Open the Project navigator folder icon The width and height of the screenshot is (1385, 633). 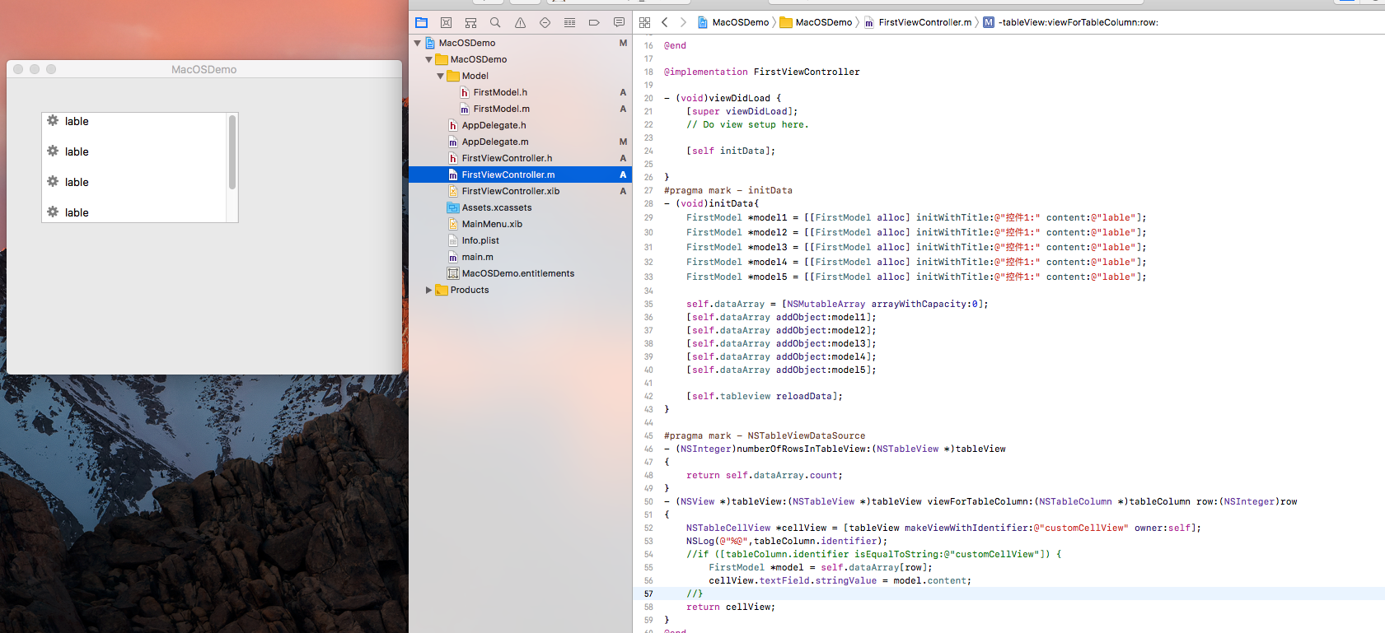[421, 22]
